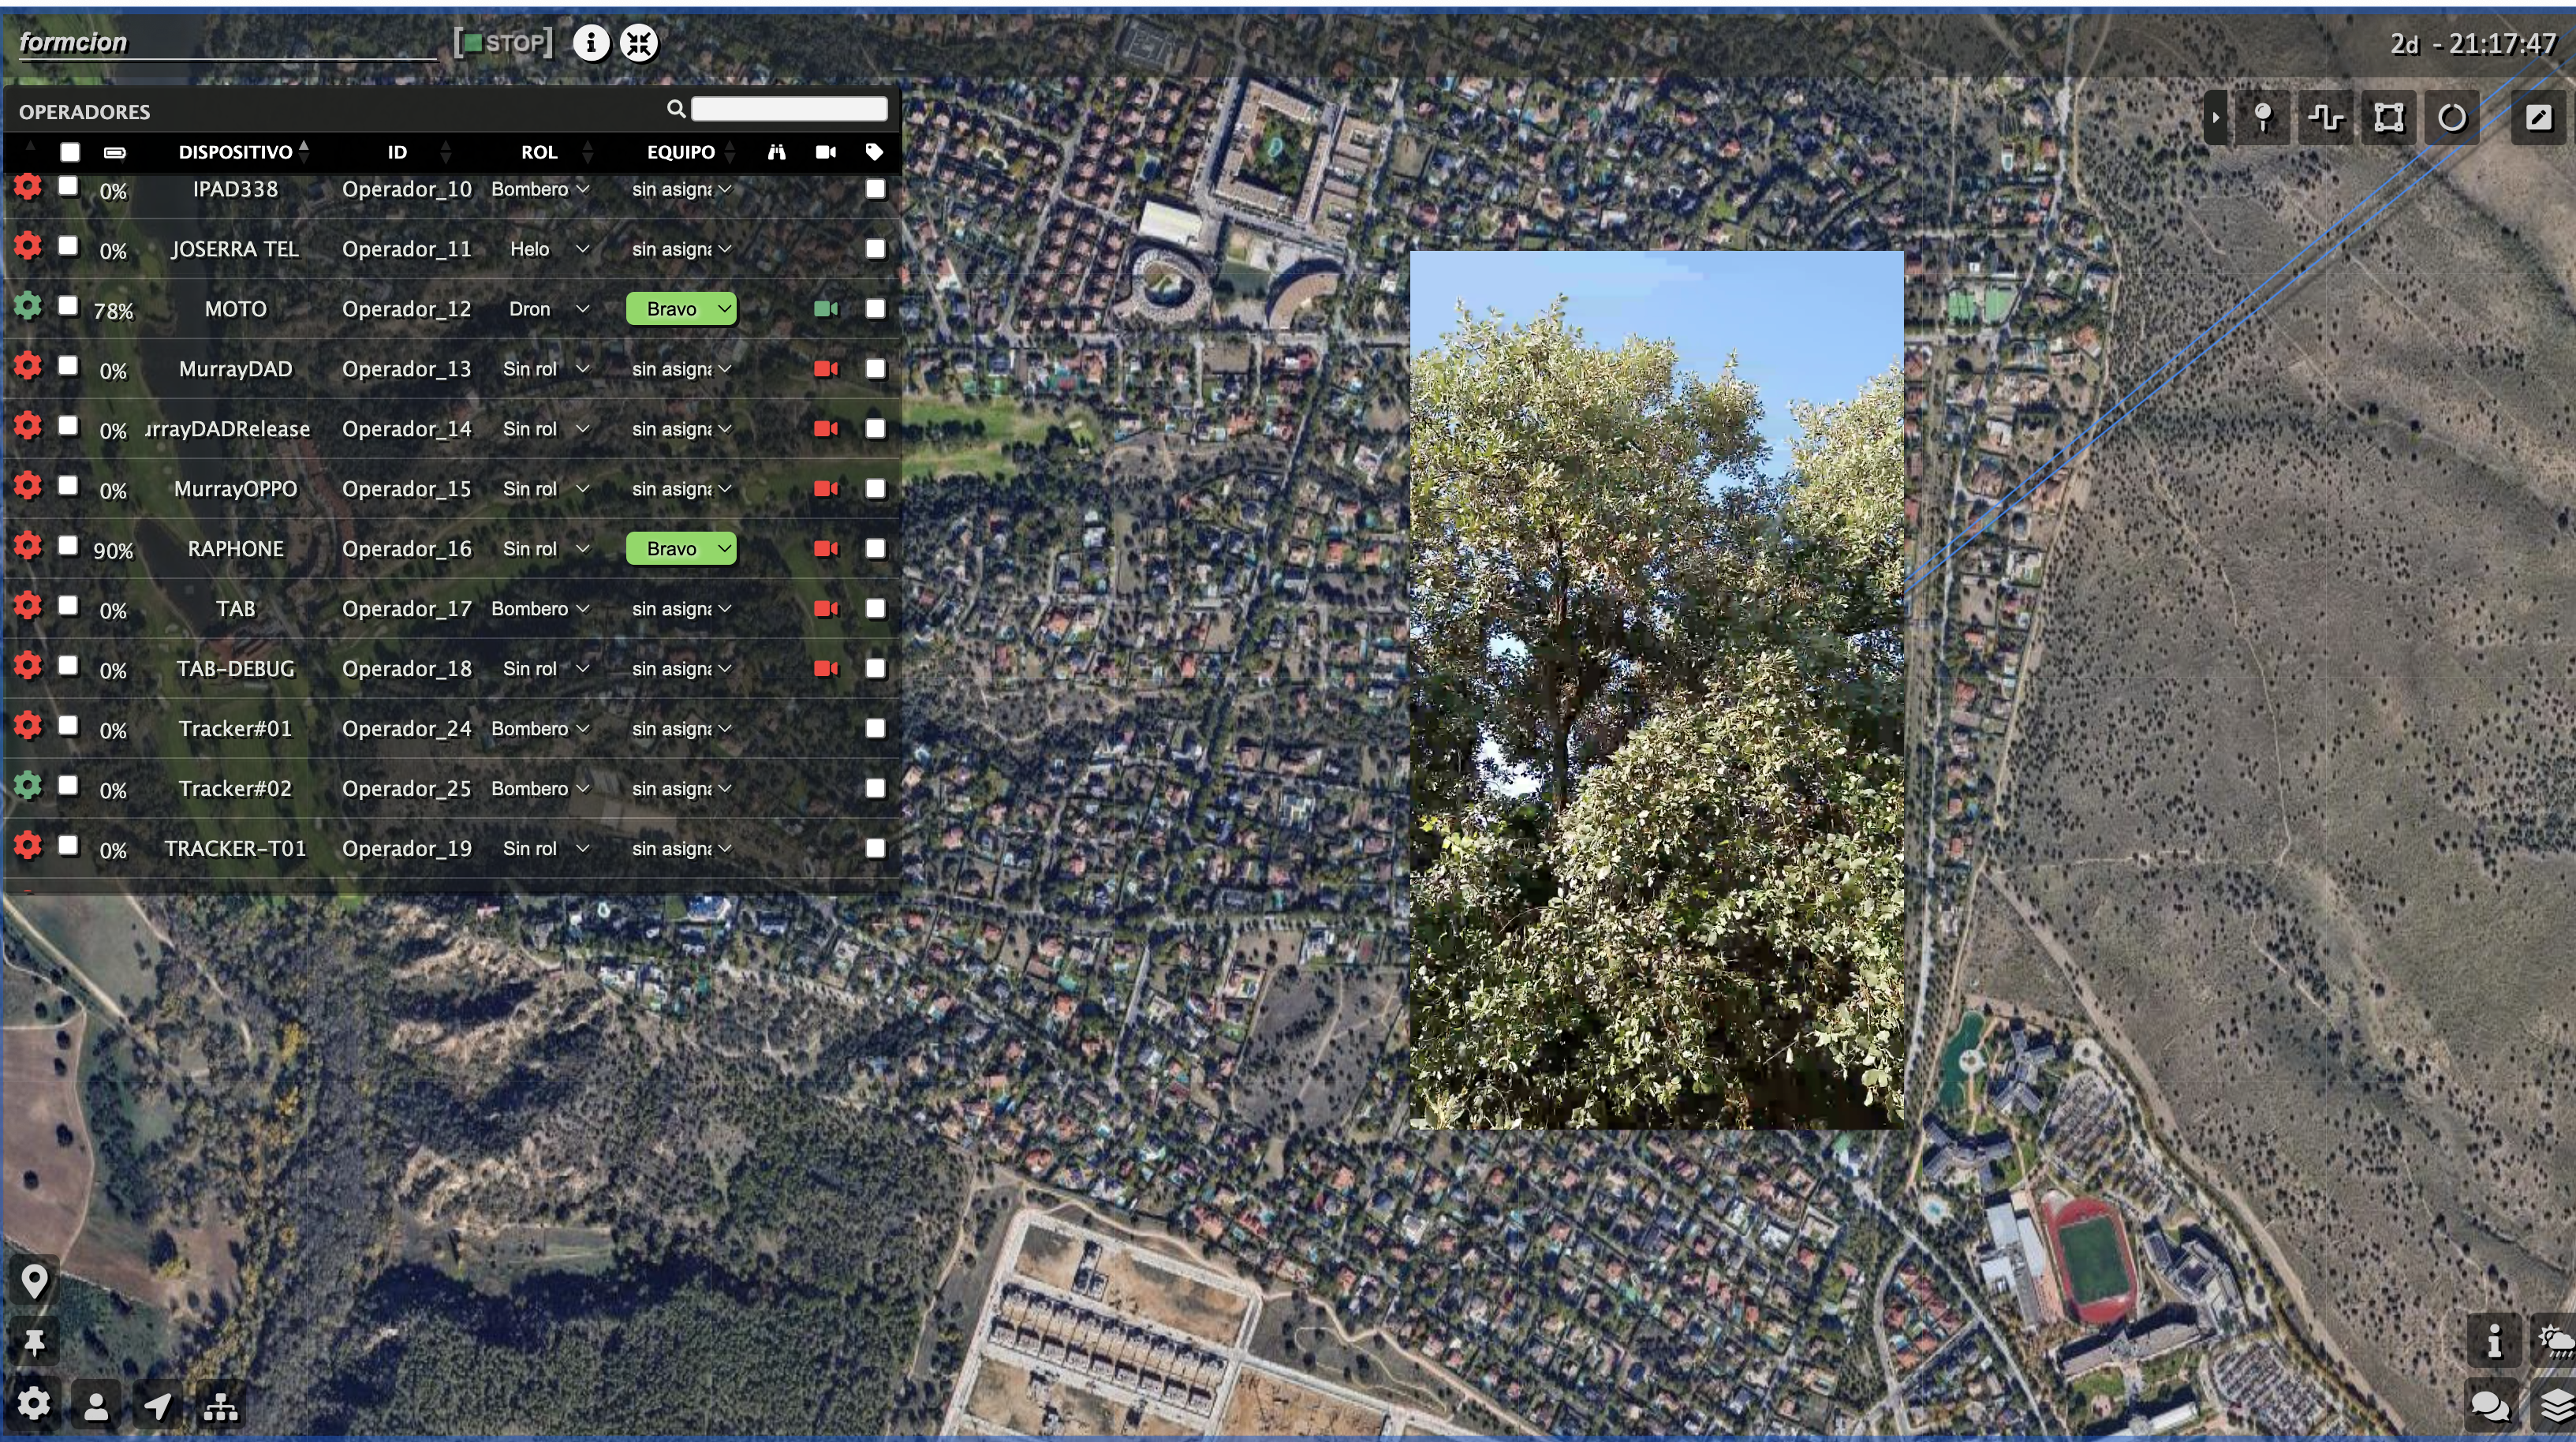Screen dimensions: 2576x1442
Task: Open team dropdown for Tracker#01
Action: point(681,729)
